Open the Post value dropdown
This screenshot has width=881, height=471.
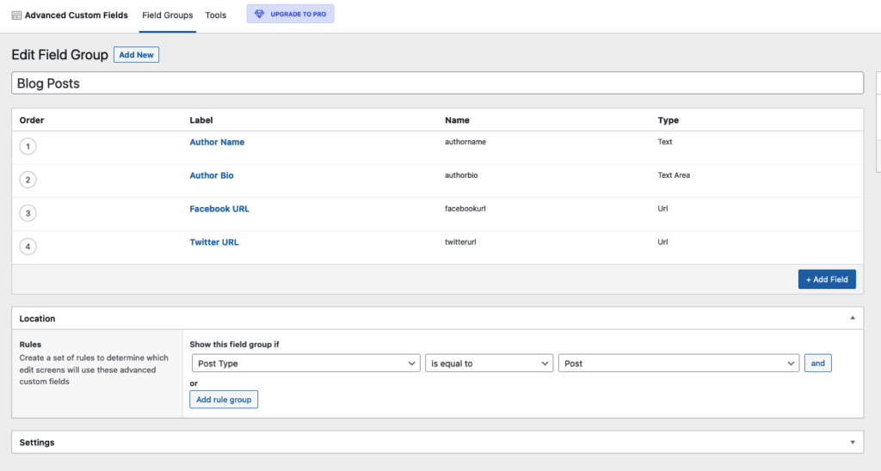679,364
